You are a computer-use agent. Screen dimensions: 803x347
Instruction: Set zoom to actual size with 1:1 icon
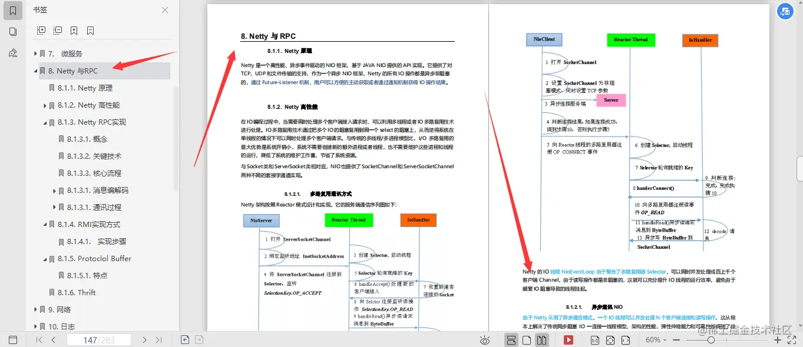[x=595, y=340]
